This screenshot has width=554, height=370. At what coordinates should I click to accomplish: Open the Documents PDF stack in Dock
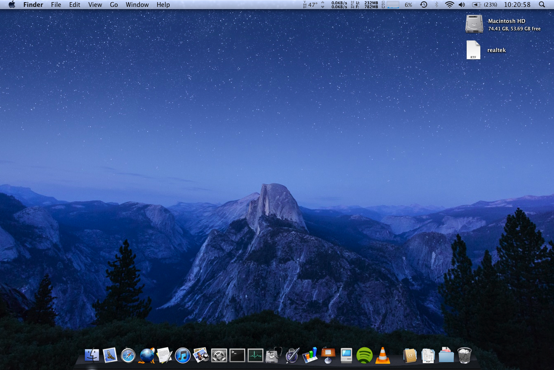click(428, 356)
